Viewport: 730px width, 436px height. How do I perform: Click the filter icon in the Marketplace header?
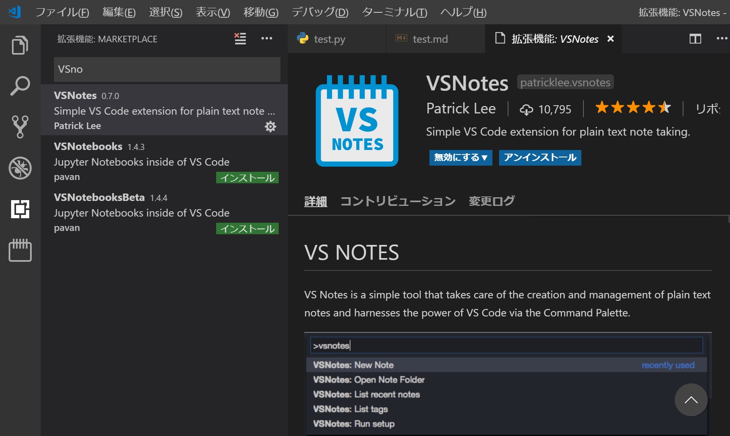click(240, 38)
